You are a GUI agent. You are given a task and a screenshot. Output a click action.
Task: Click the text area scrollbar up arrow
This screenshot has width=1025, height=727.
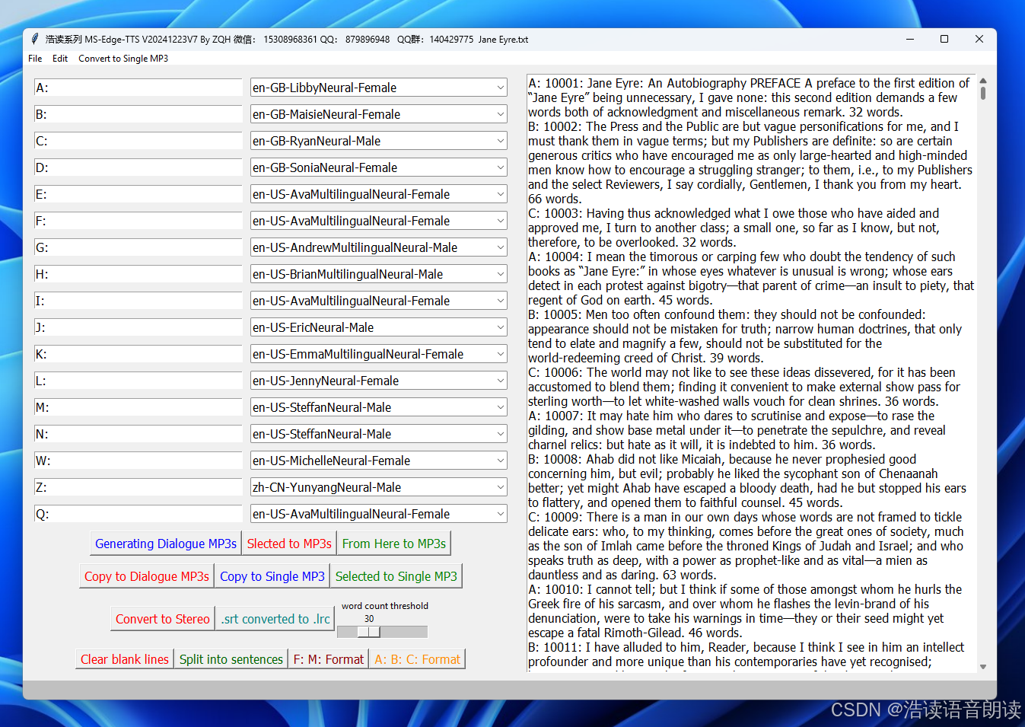[983, 80]
